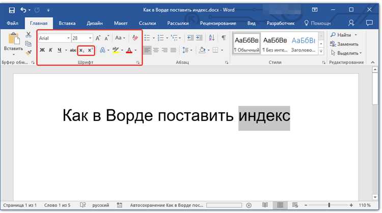This screenshot has height=213, width=382.
Task: Switch to the Вставка ribbon tab
Action: [67, 23]
